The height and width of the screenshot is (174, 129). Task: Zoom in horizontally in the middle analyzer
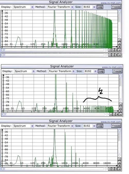(x=117, y=114)
